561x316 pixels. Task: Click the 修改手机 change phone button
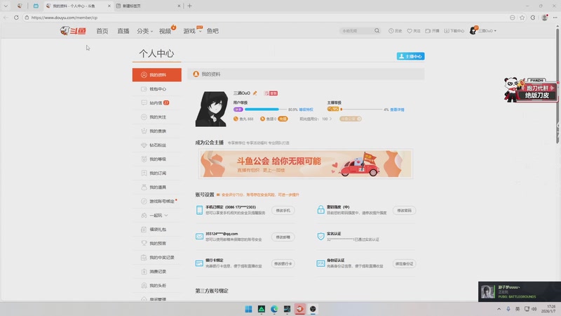(283, 211)
